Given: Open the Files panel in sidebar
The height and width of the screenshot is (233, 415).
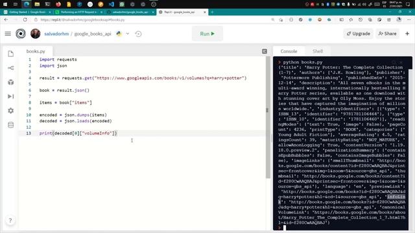Looking at the screenshot, I should [10, 54].
